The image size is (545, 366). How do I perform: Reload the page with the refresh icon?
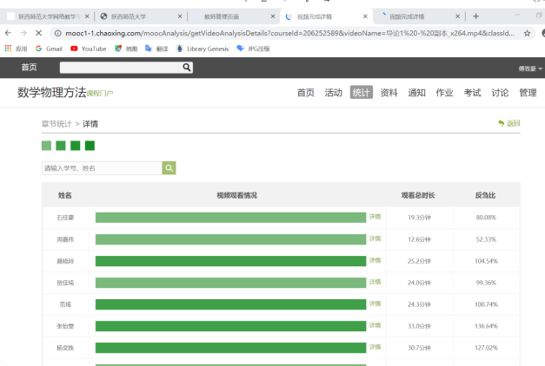[x=43, y=33]
